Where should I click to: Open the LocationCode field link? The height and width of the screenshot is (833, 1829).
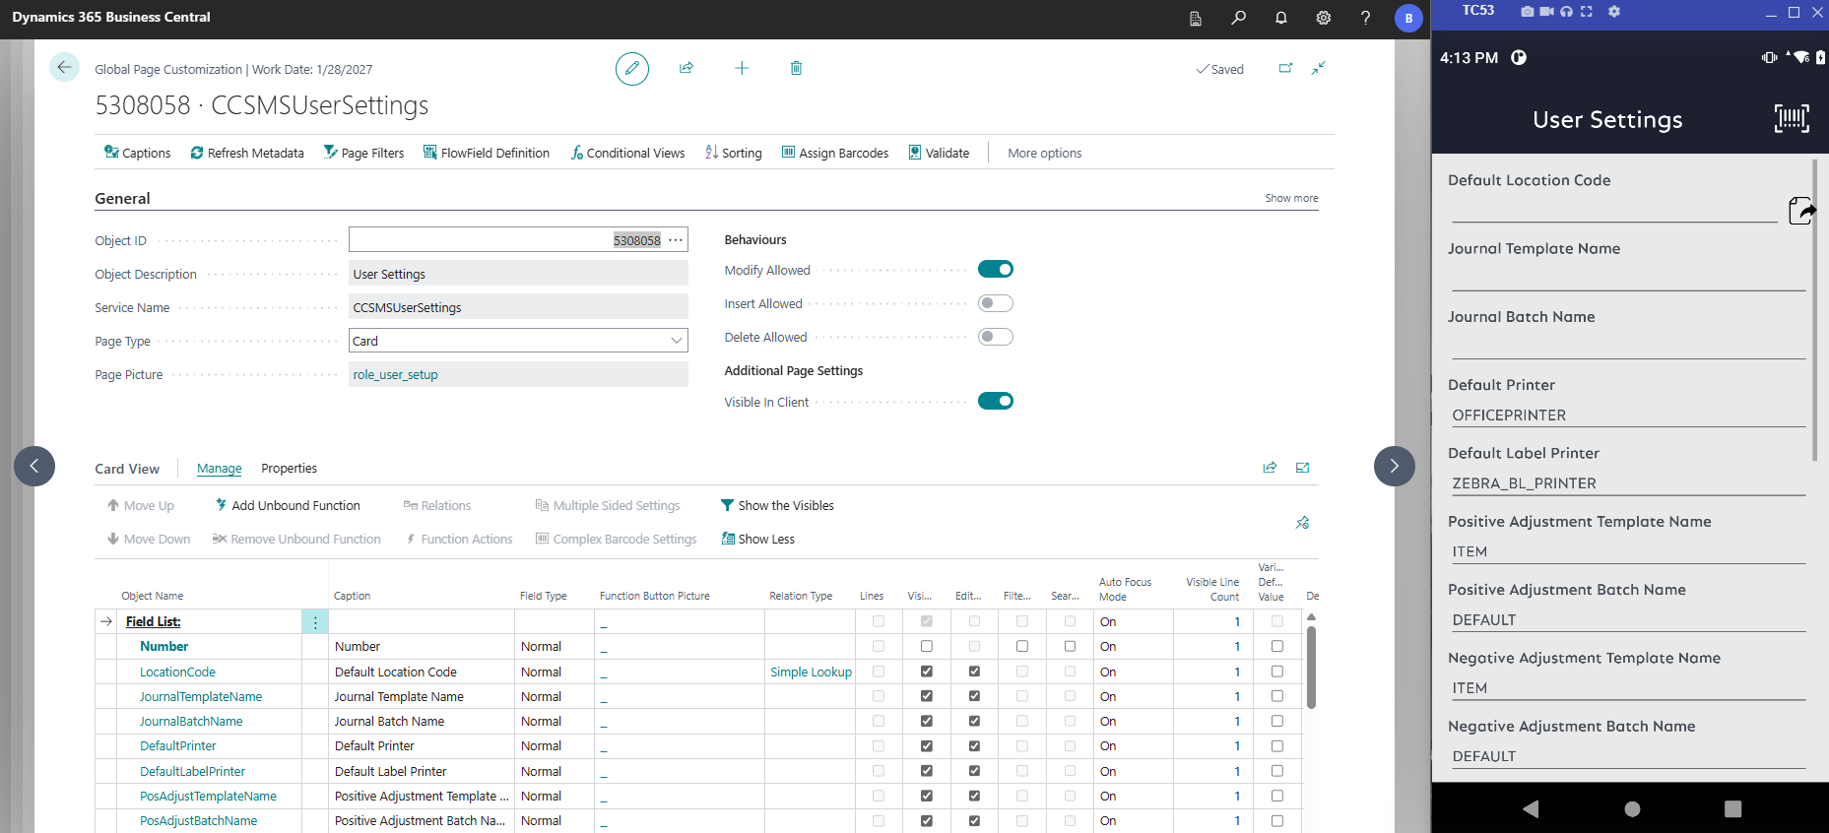tap(177, 672)
